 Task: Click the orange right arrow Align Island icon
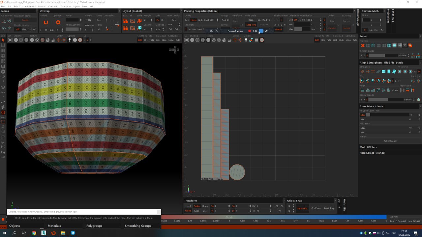(407, 90)
